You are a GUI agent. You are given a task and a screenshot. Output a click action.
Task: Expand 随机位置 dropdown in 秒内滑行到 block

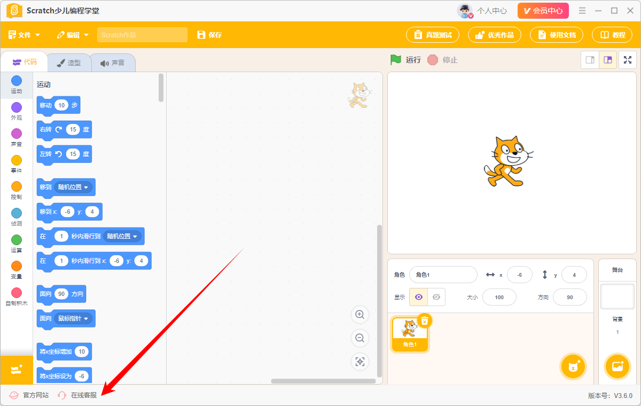click(x=123, y=236)
